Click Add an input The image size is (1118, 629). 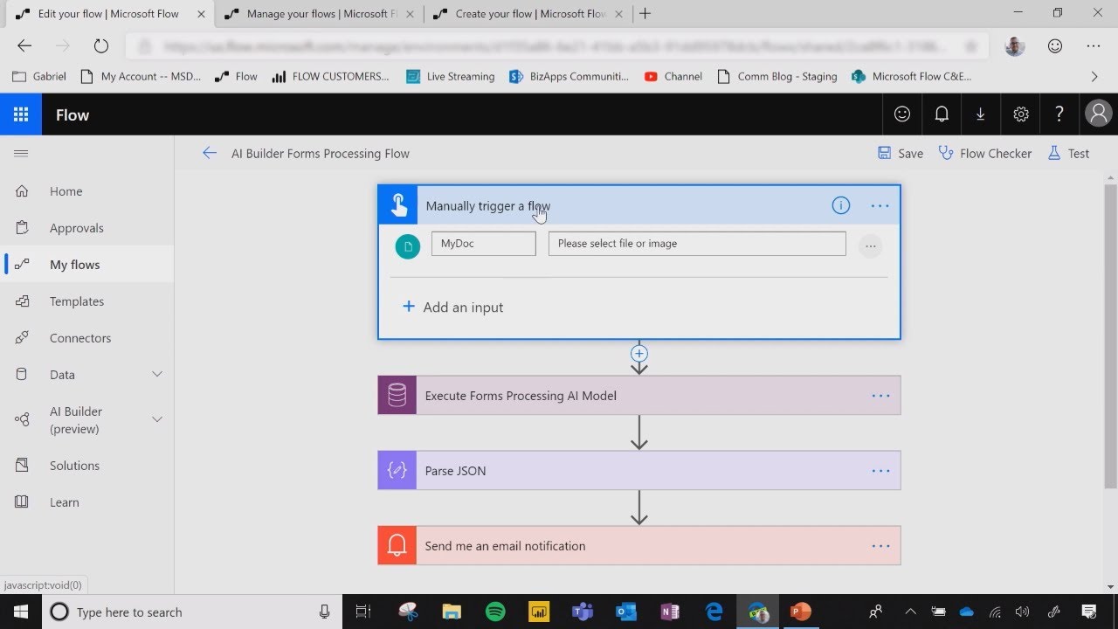pyautogui.click(x=452, y=308)
